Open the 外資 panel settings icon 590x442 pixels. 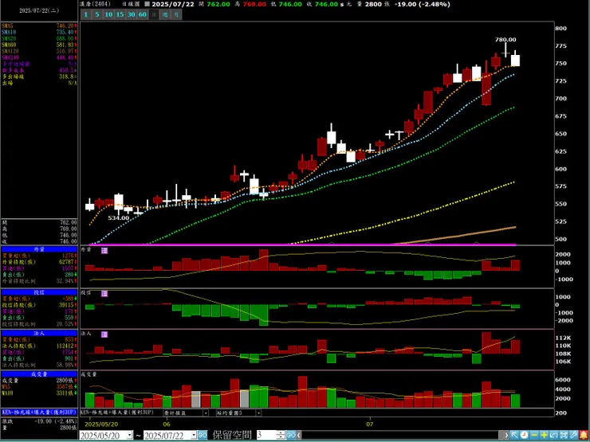pos(104,250)
